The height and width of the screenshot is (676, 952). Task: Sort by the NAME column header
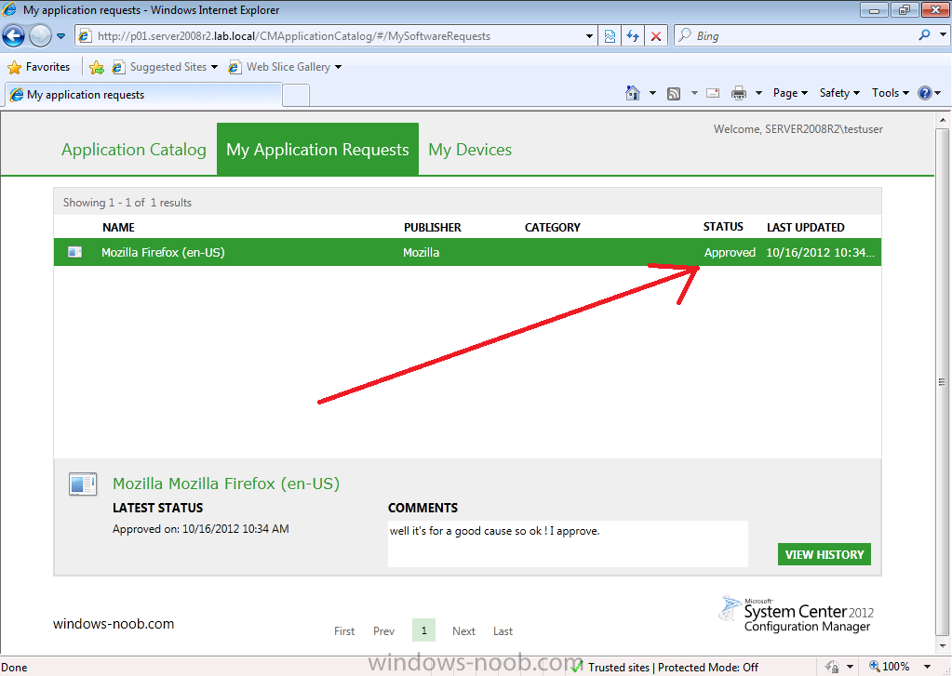click(x=118, y=228)
